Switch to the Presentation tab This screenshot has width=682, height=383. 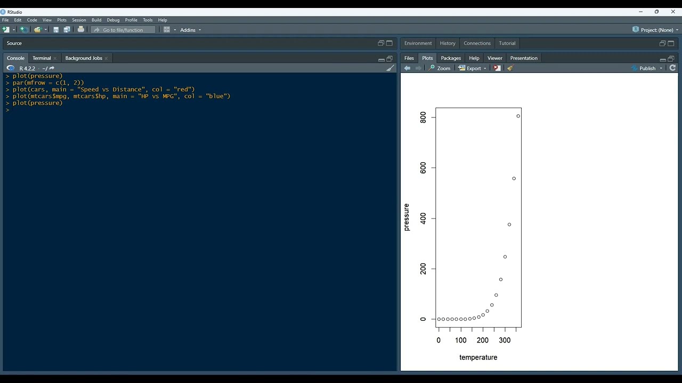point(524,58)
